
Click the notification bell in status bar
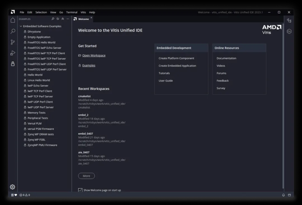283,195
